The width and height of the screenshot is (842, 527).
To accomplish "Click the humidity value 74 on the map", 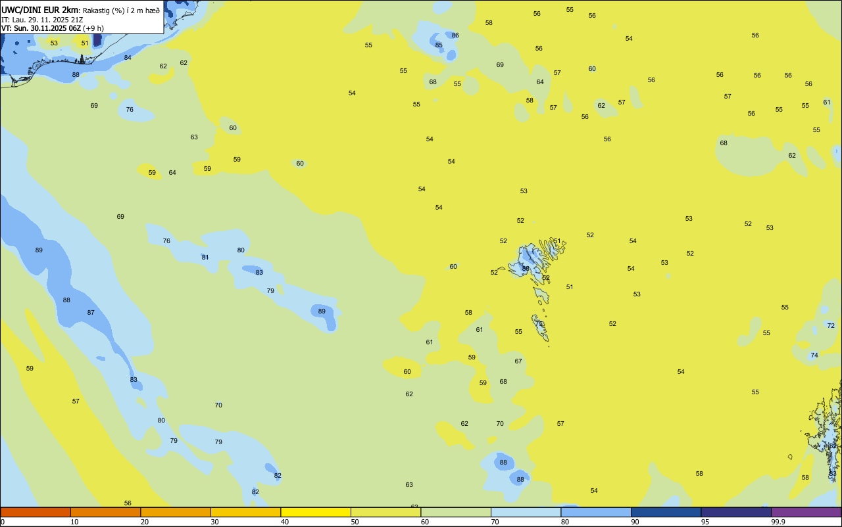I will (814, 355).
